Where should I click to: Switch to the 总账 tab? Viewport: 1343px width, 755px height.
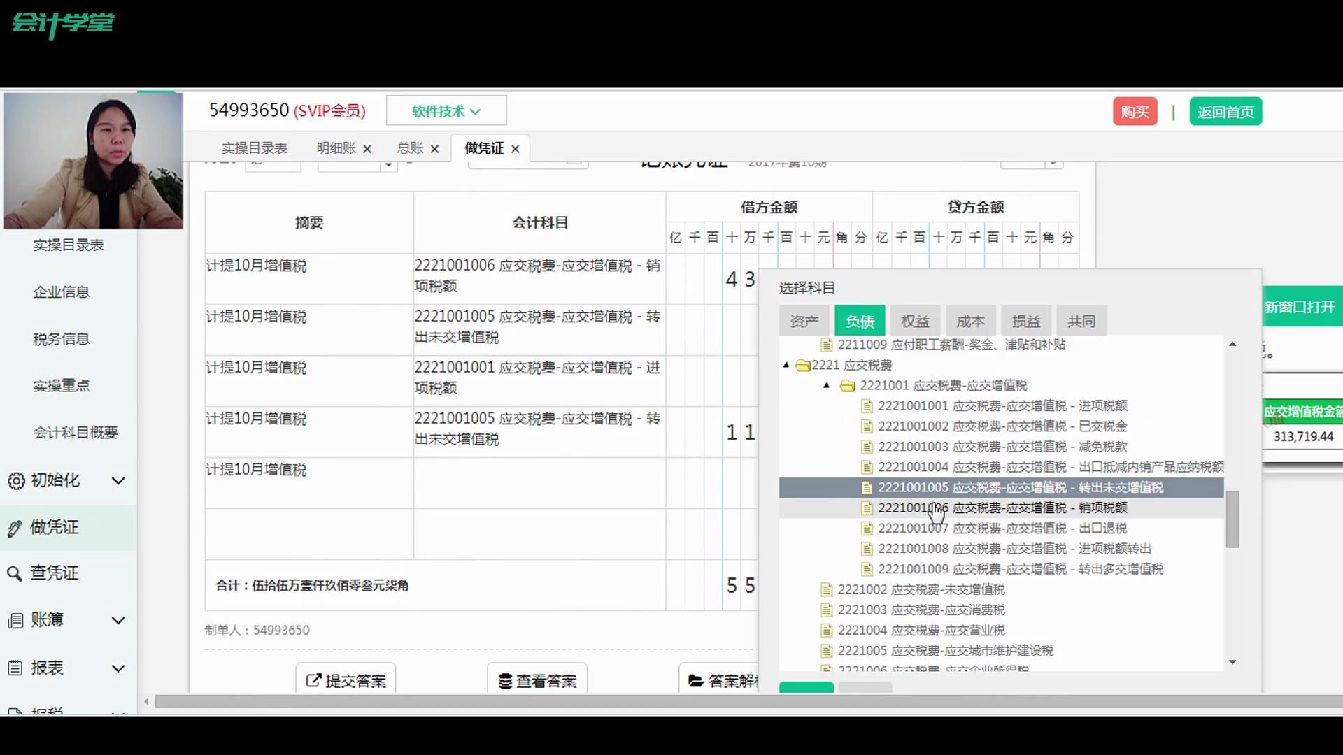click(410, 148)
